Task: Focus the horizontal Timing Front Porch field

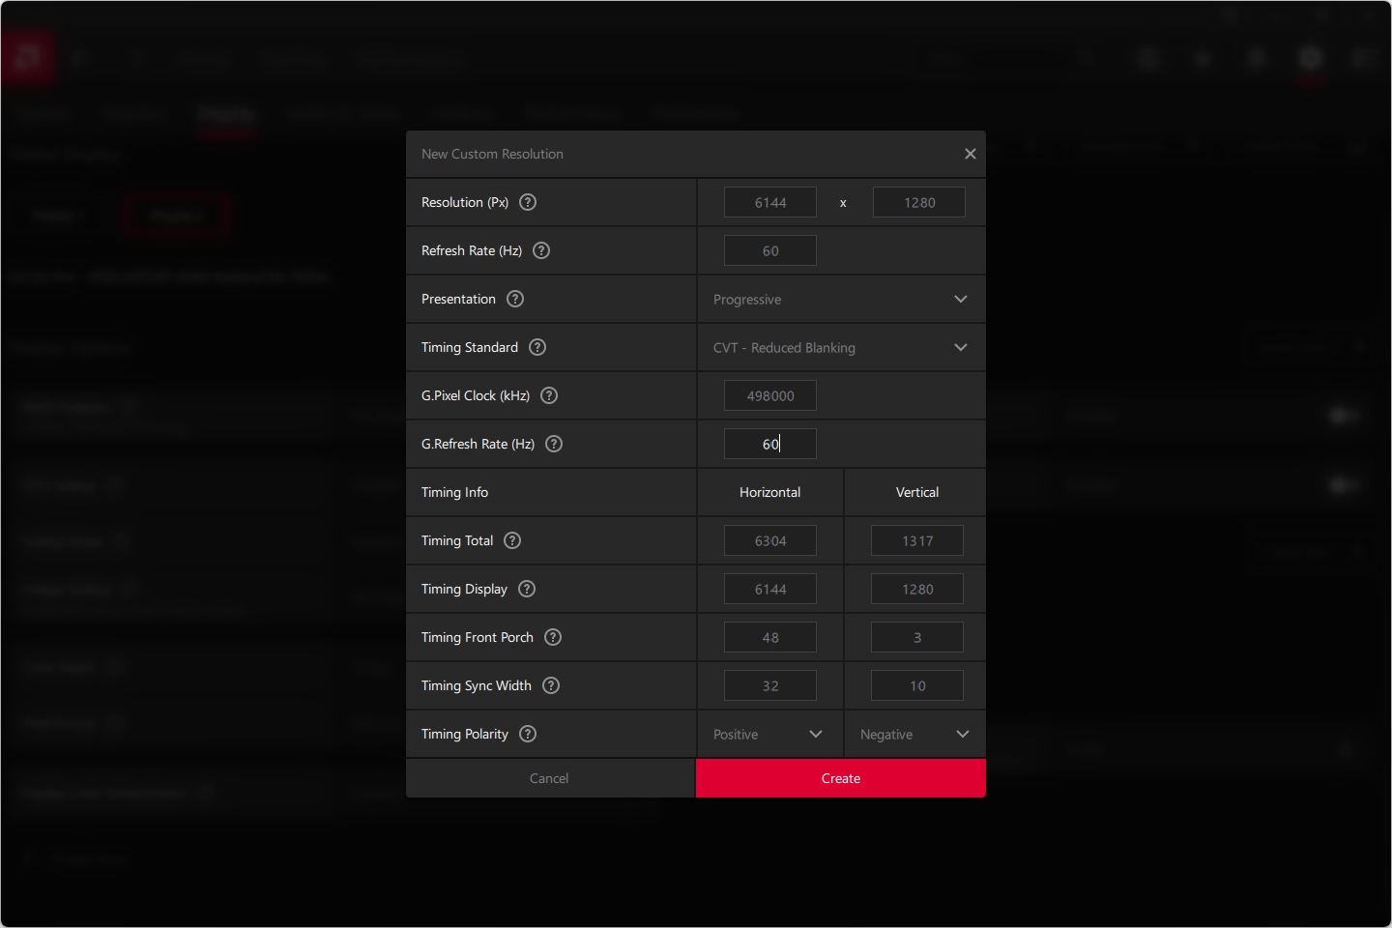Action: [770, 638]
